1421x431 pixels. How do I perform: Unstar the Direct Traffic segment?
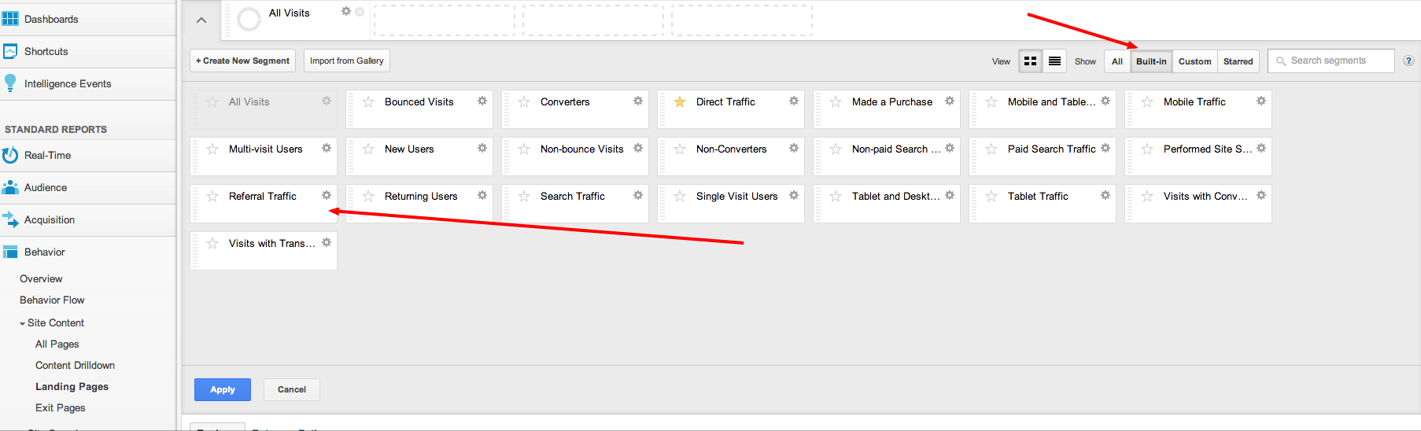click(680, 102)
